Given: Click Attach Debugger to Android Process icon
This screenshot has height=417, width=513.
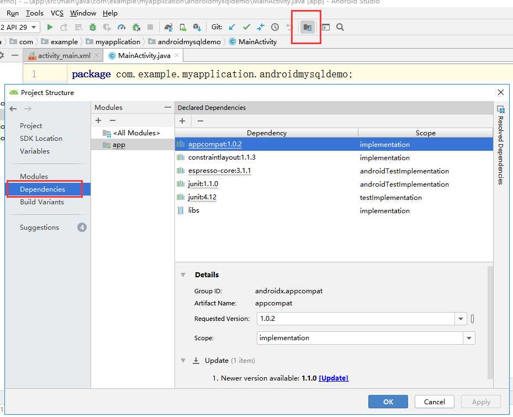Looking at the screenshot, I should pyautogui.click(x=136, y=27).
